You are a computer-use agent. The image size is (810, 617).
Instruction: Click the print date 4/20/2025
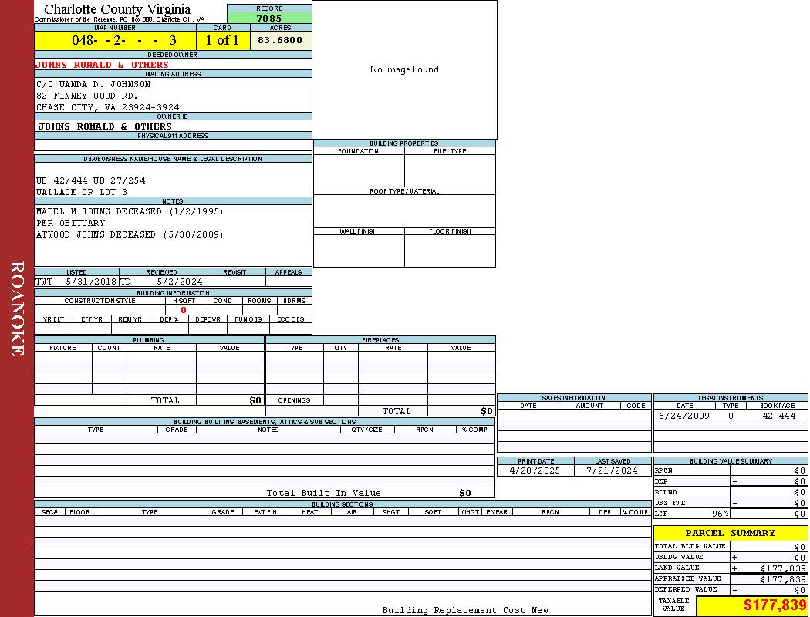click(535, 470)
